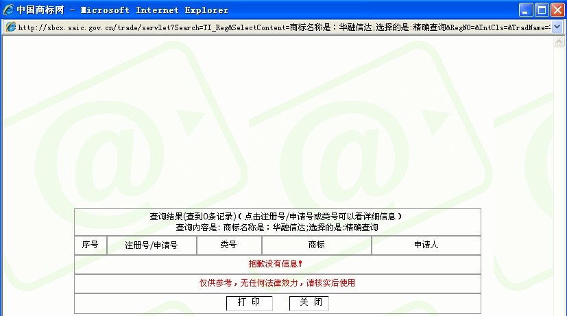Click the Internet Explorer icon in title bar
Screen dimensions: 567x316
click(9, 10)
